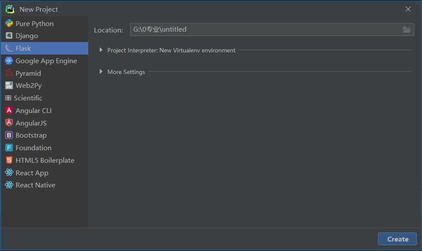Expand the More Settings section arrow
Viewport: 422px width, 251px height.
coord(101,71)
